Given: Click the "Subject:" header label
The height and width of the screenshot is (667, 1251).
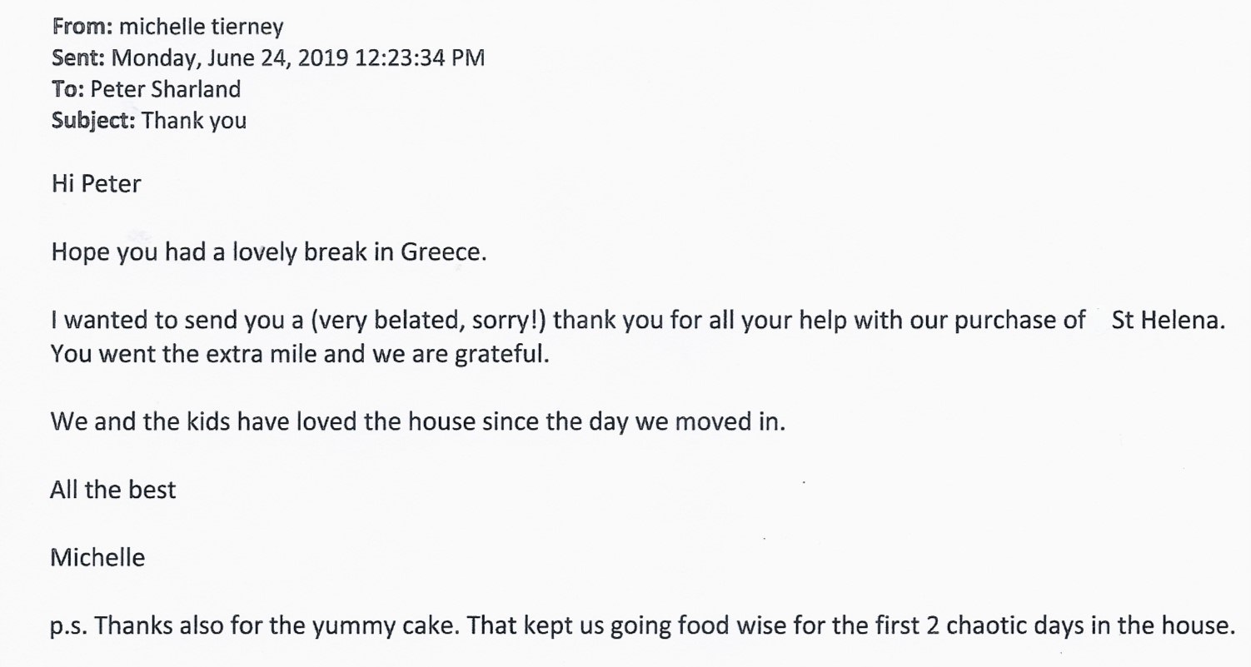Looking at the screenshot, I should click(x=93, y=120).
